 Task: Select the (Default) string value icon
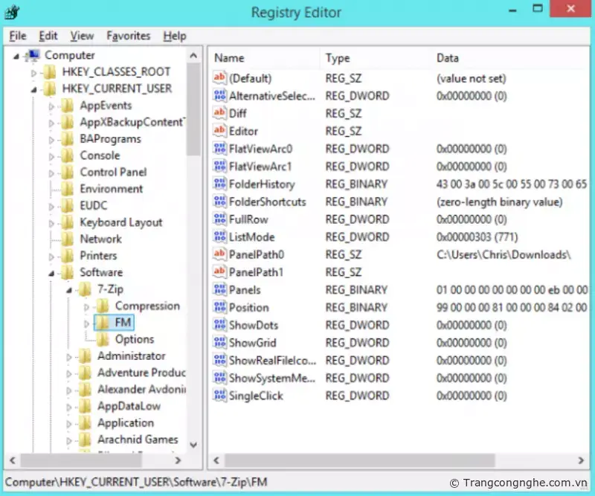coord(219,78)
